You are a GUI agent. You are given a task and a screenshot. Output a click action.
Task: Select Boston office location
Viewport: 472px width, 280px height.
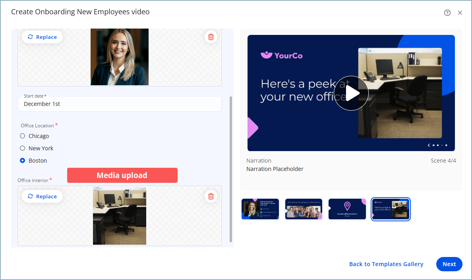click(22, 161)
